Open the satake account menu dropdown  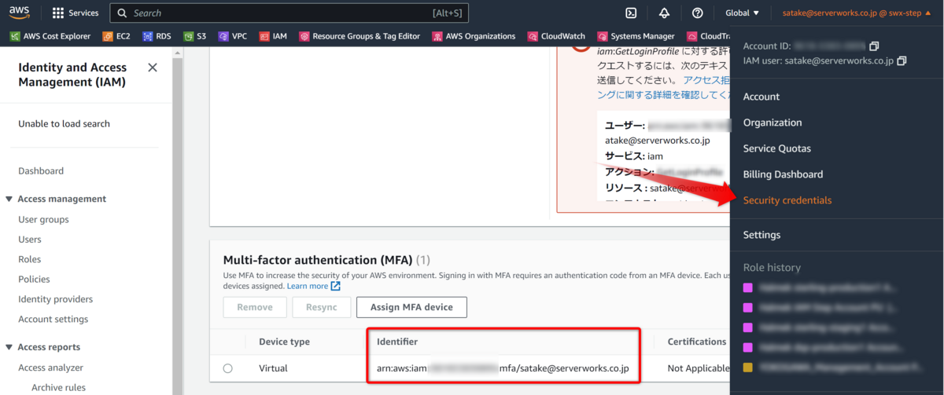[858, 13]
